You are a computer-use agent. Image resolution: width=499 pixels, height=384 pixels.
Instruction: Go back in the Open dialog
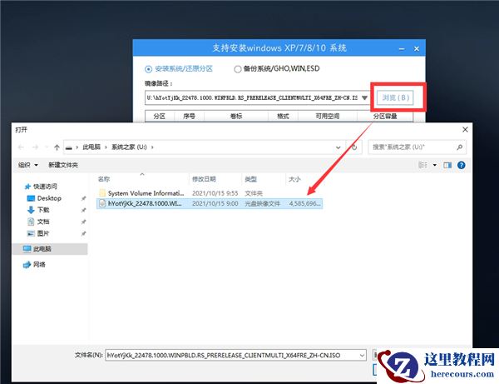(21, 147)
